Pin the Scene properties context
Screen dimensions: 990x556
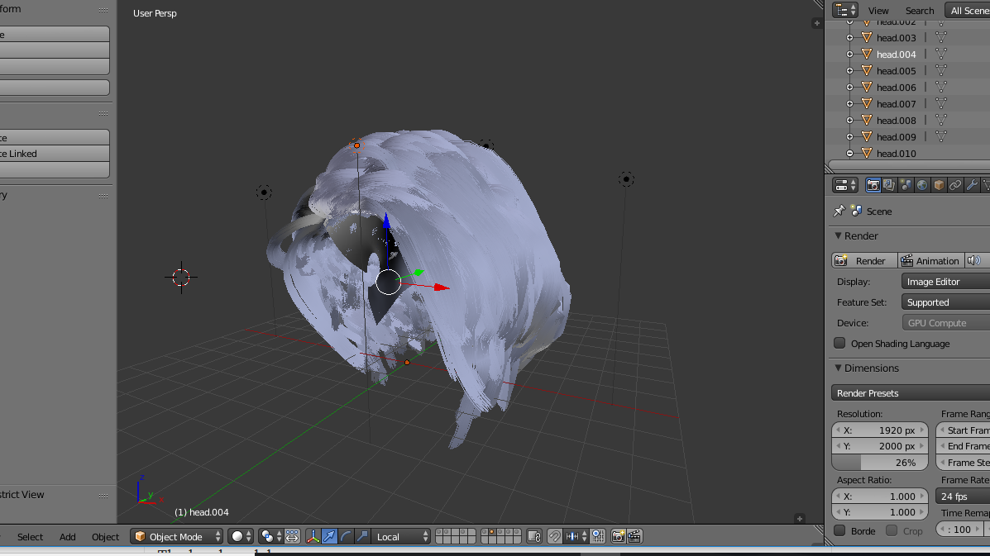(839, 211)
